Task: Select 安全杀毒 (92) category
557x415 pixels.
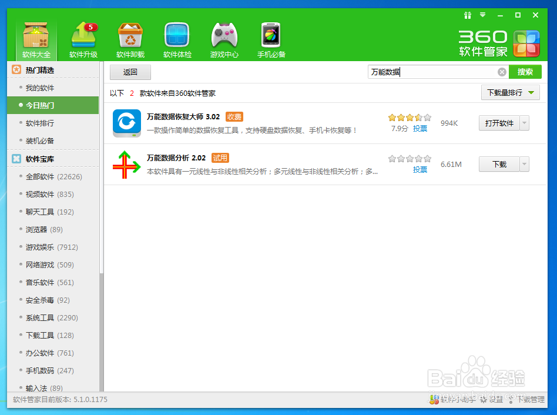Action: coord(53,300)
